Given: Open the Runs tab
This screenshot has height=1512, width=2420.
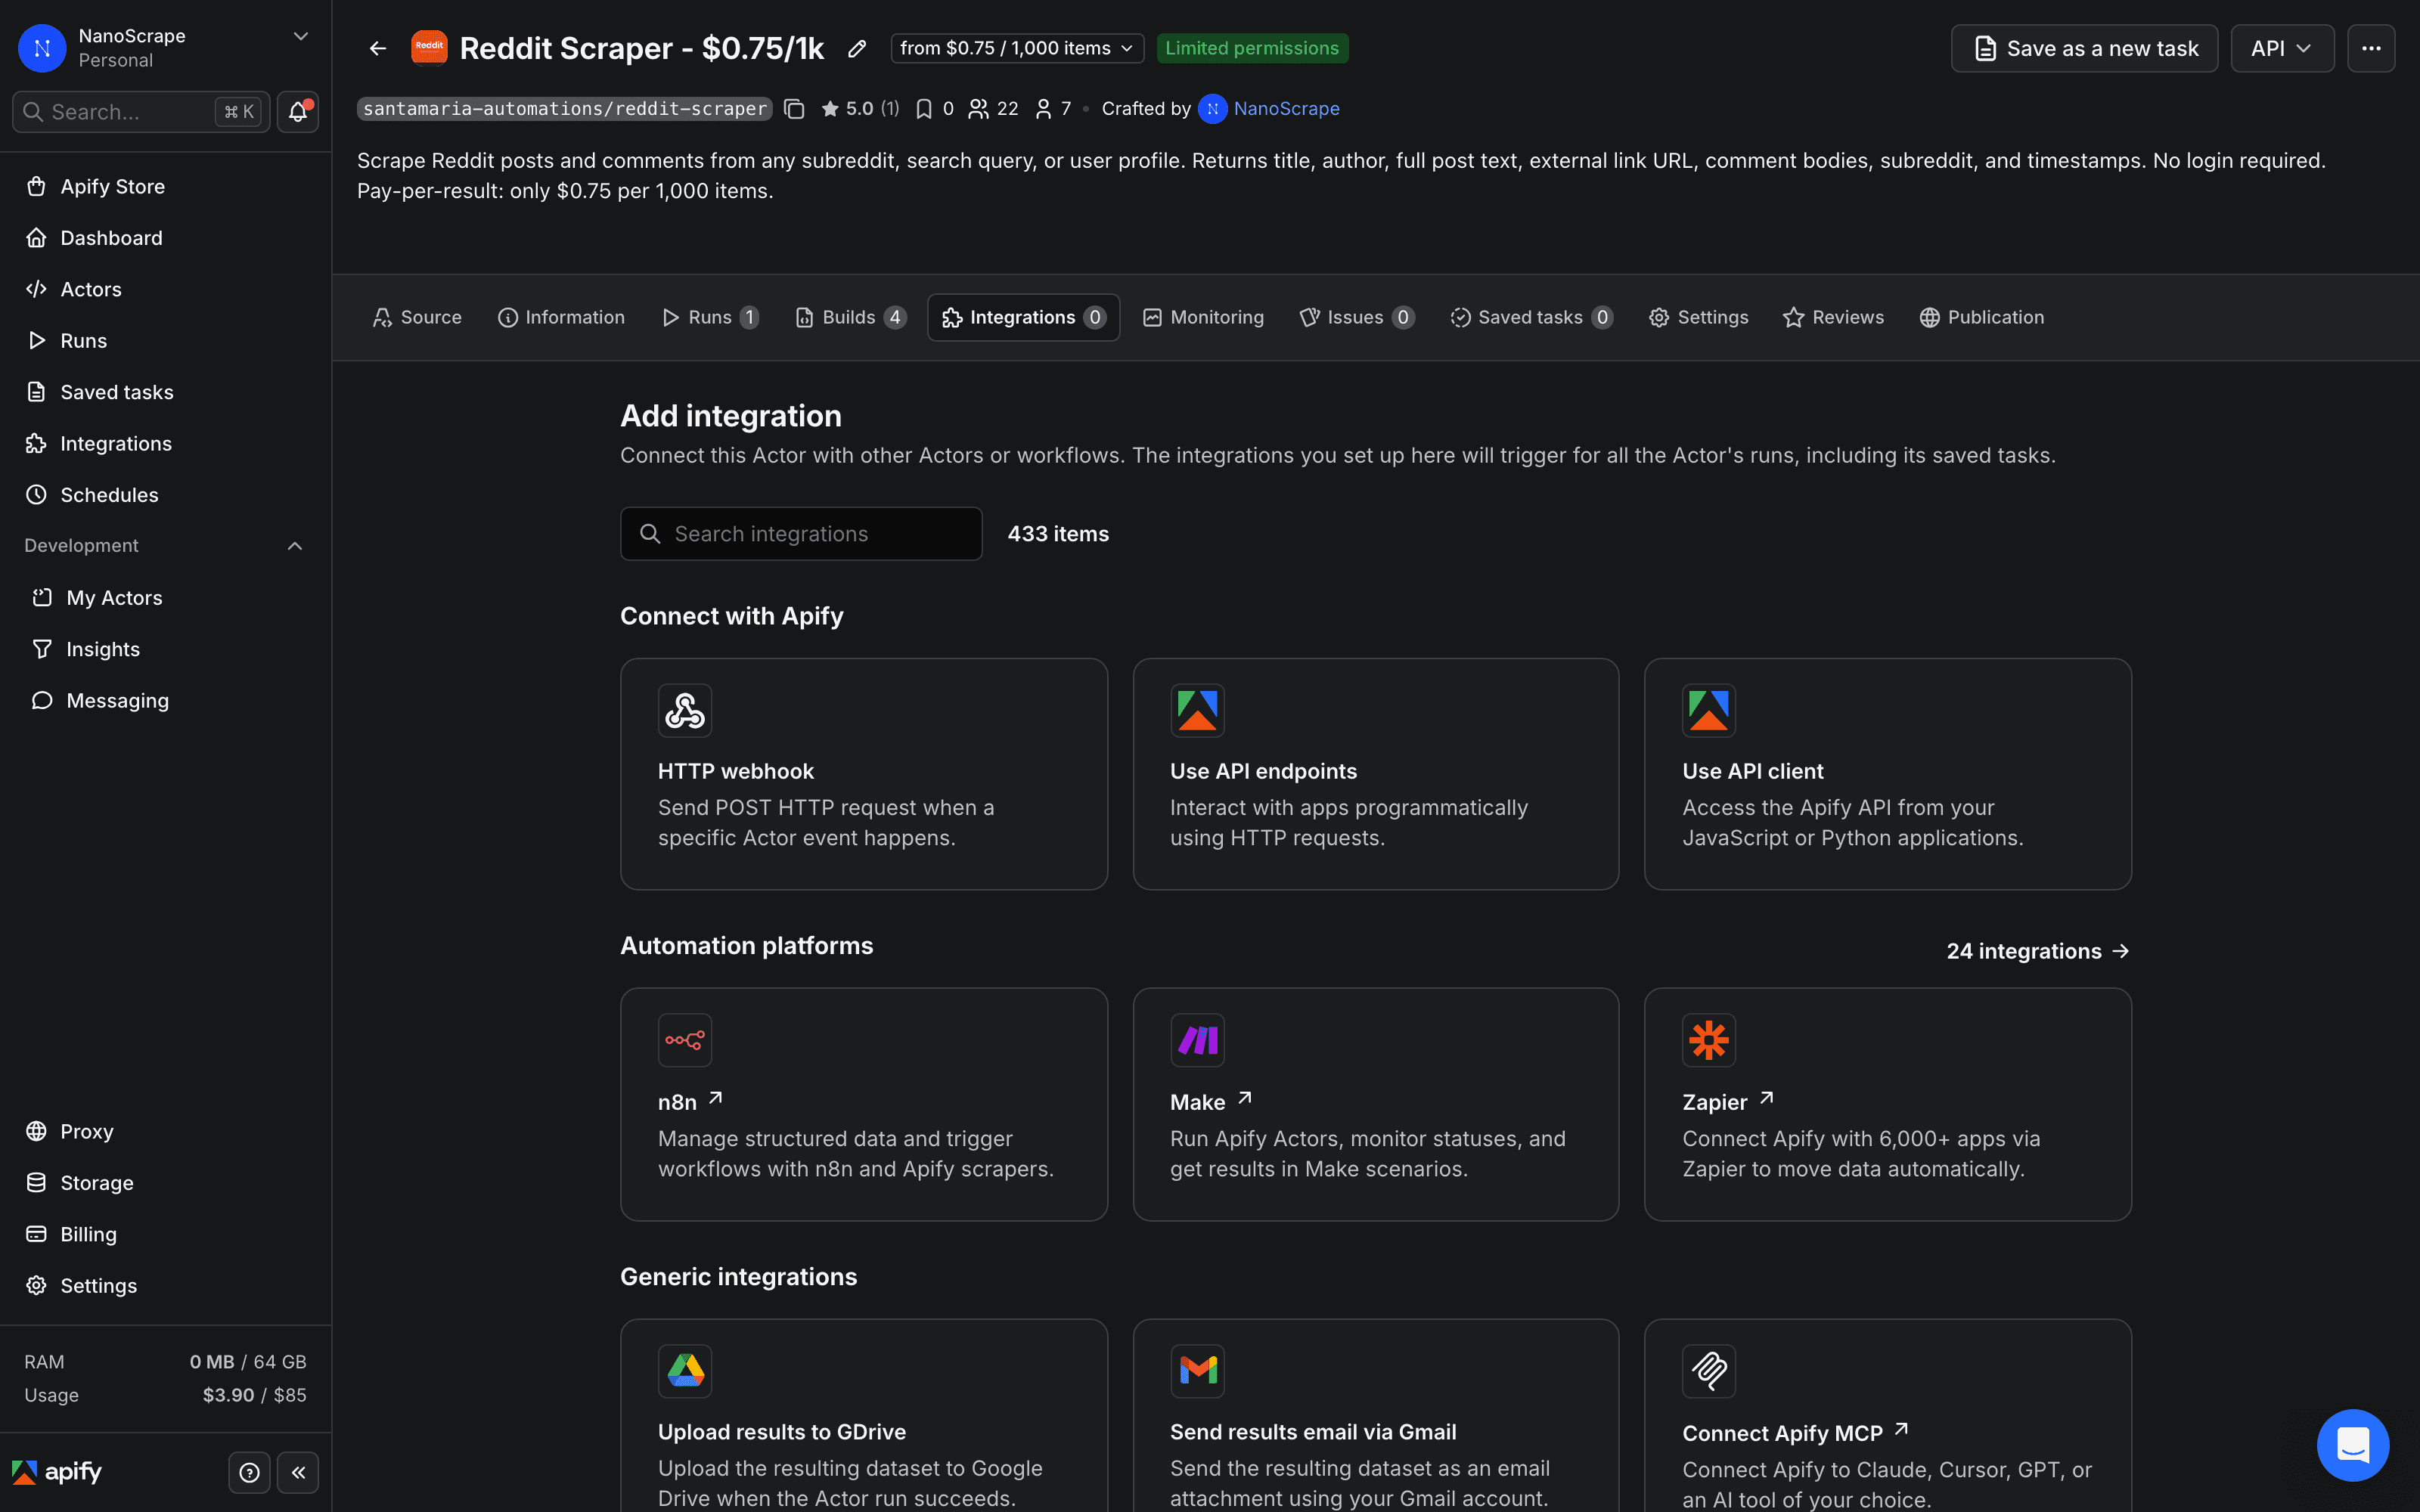Looking at the screenshot, I should [x=710, y=317].
